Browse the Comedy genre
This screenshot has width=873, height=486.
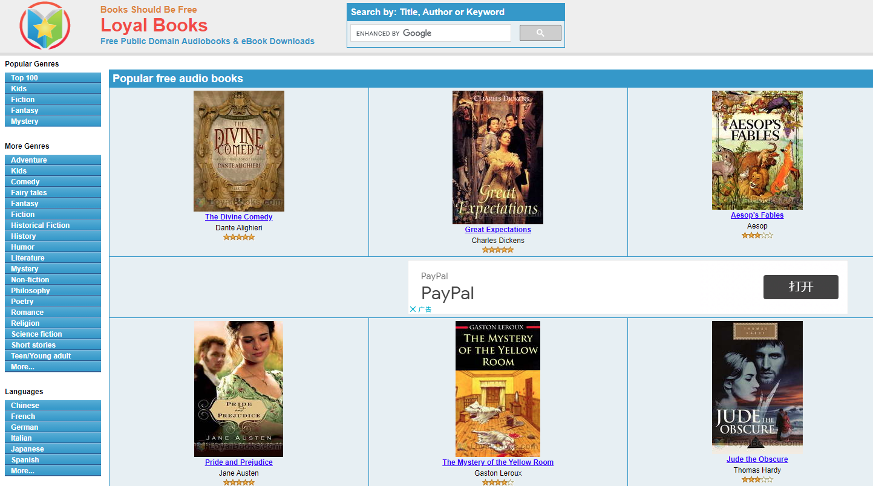[53, 182]
